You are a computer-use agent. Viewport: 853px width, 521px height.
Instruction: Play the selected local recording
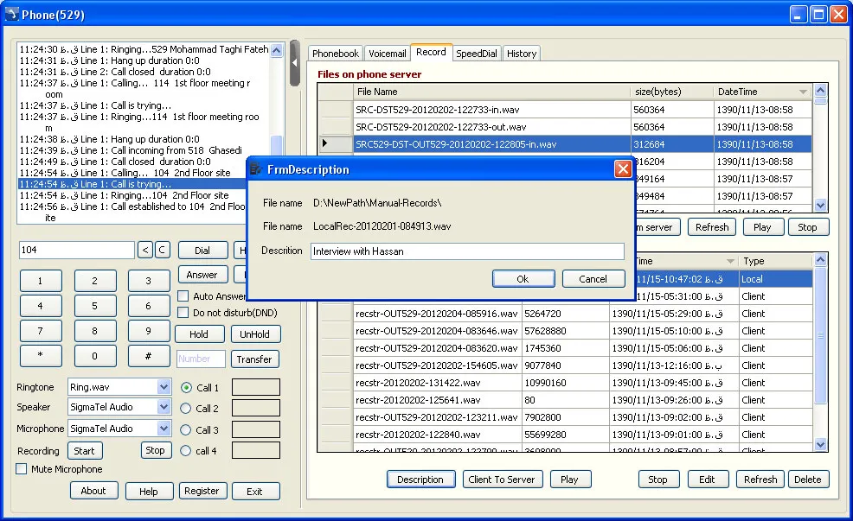(570, 480)
